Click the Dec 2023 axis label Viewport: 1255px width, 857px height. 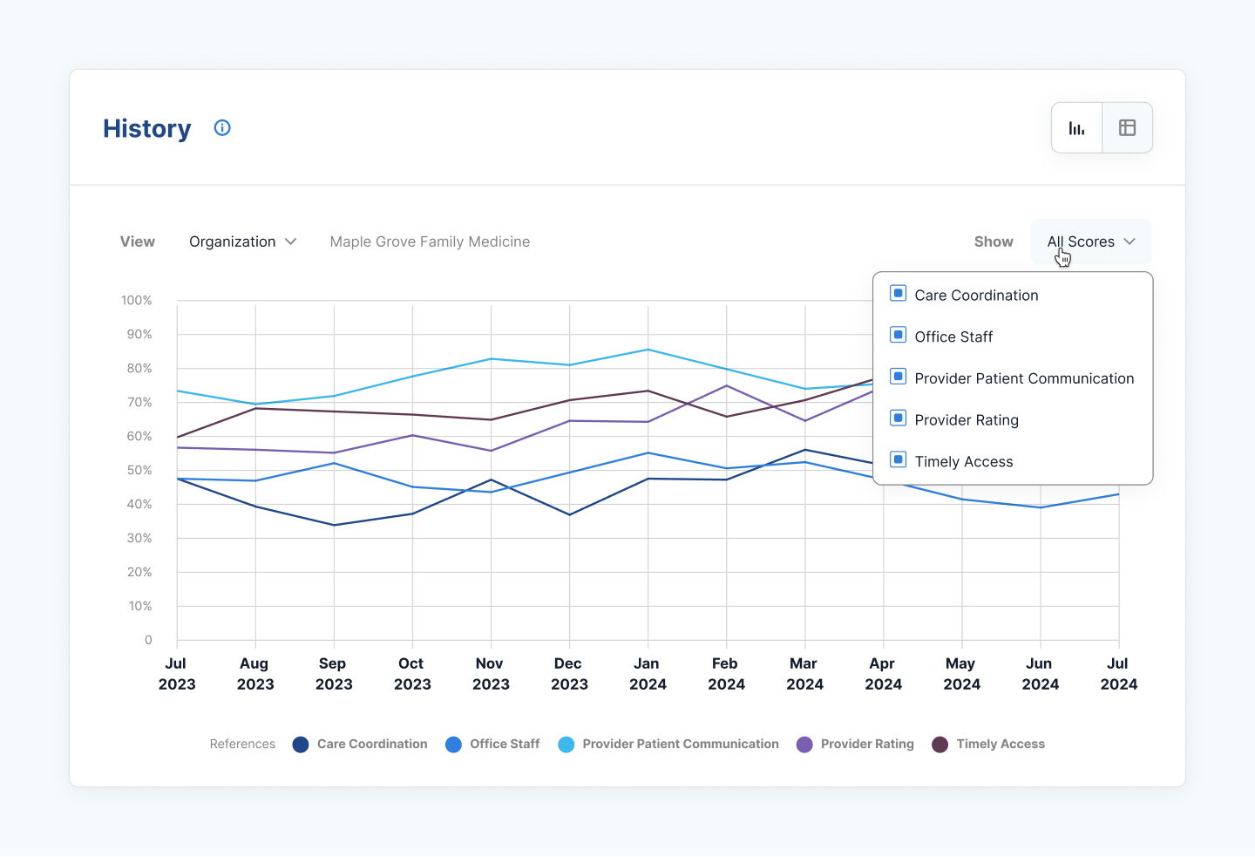click(569, 674)
